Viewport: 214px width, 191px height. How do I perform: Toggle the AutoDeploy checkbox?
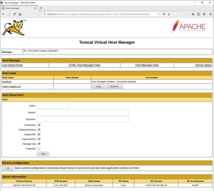[x=39, y=125]
